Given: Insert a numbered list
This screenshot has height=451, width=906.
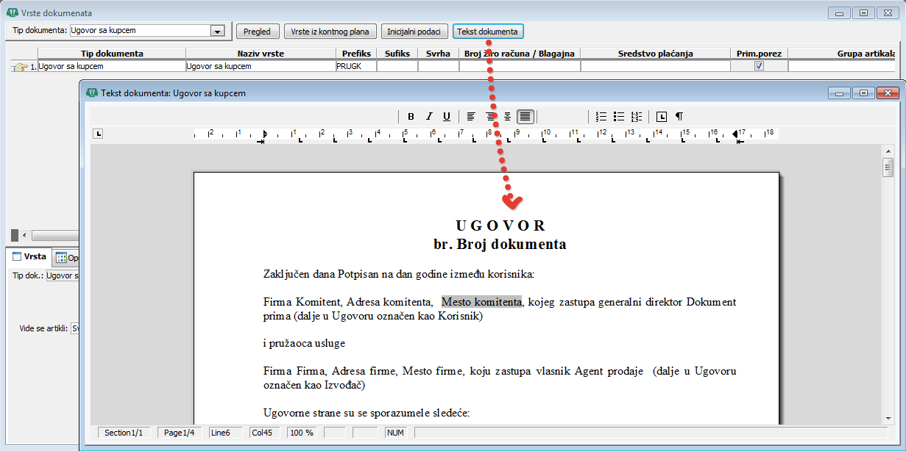Looking at the screenshot, I should [601, 117].
